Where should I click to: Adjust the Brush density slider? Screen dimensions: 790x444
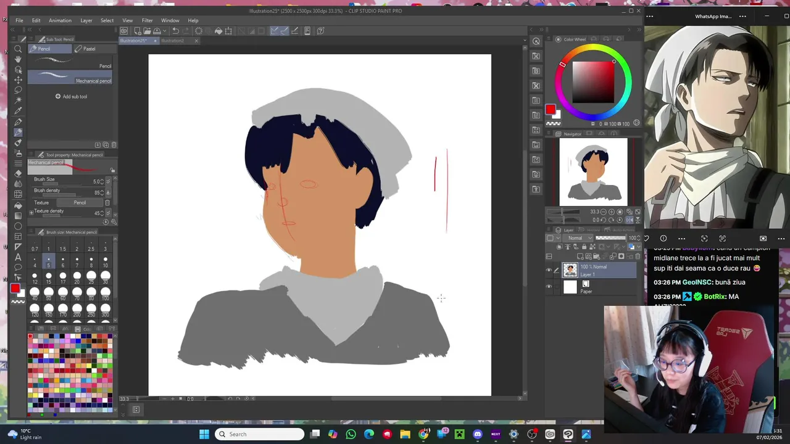point(61,194)
